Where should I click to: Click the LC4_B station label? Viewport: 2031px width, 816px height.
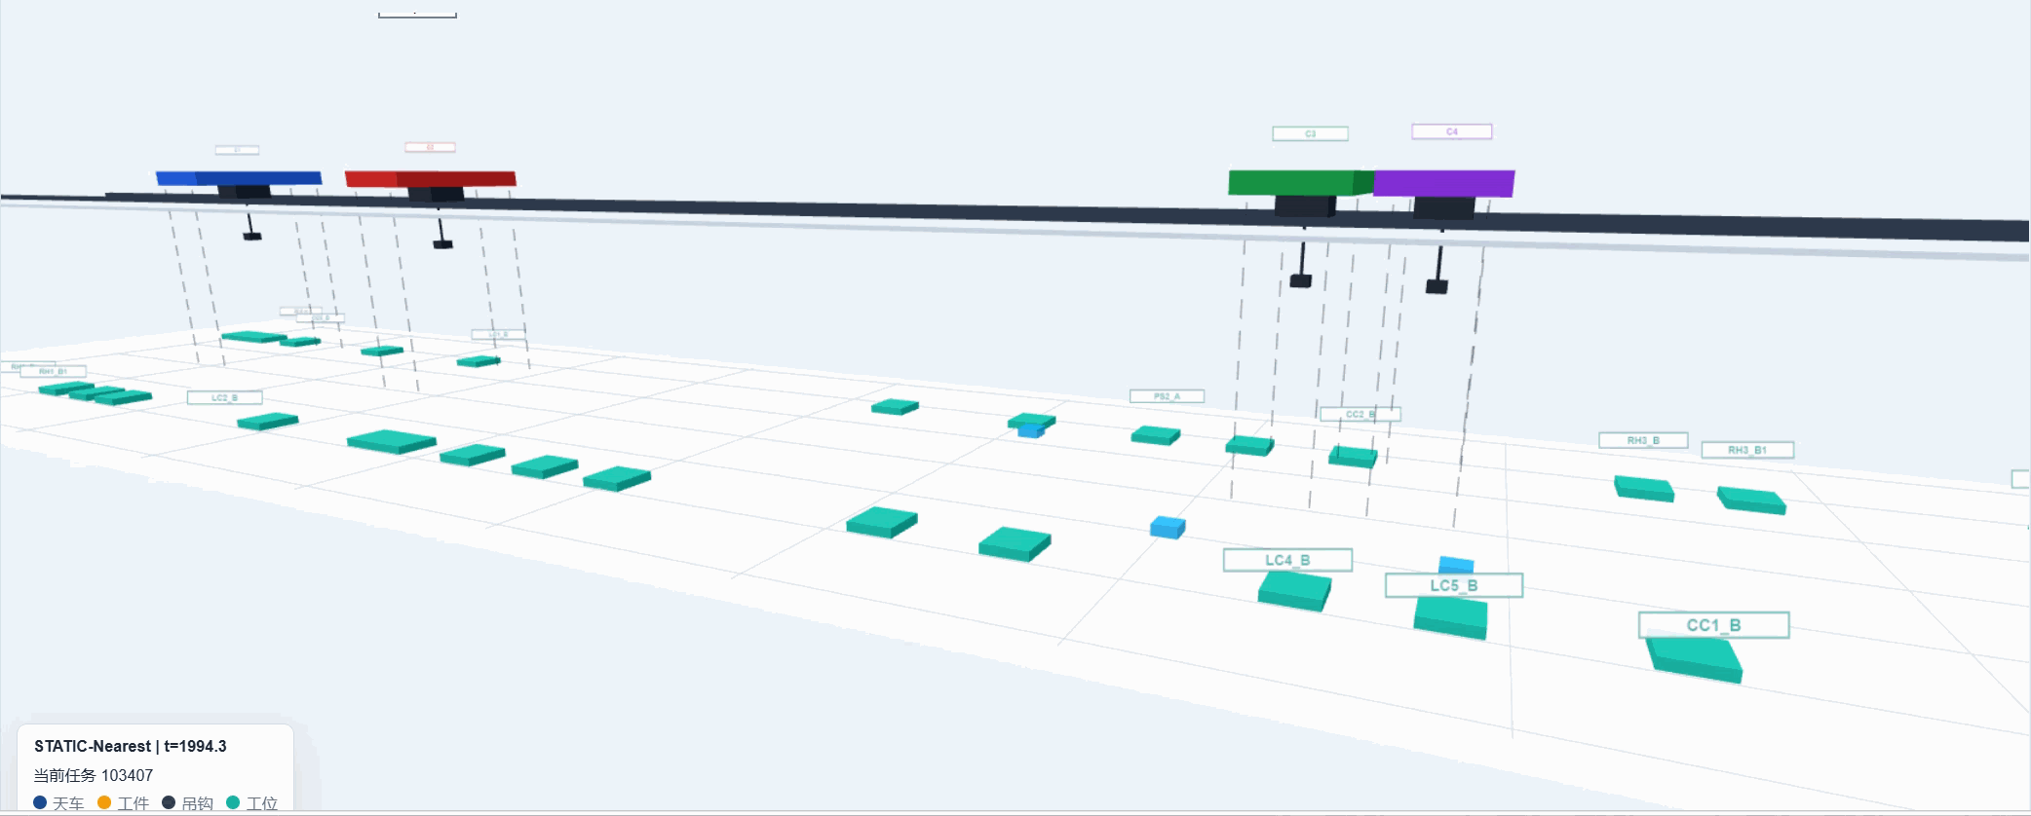(1287, 560)
